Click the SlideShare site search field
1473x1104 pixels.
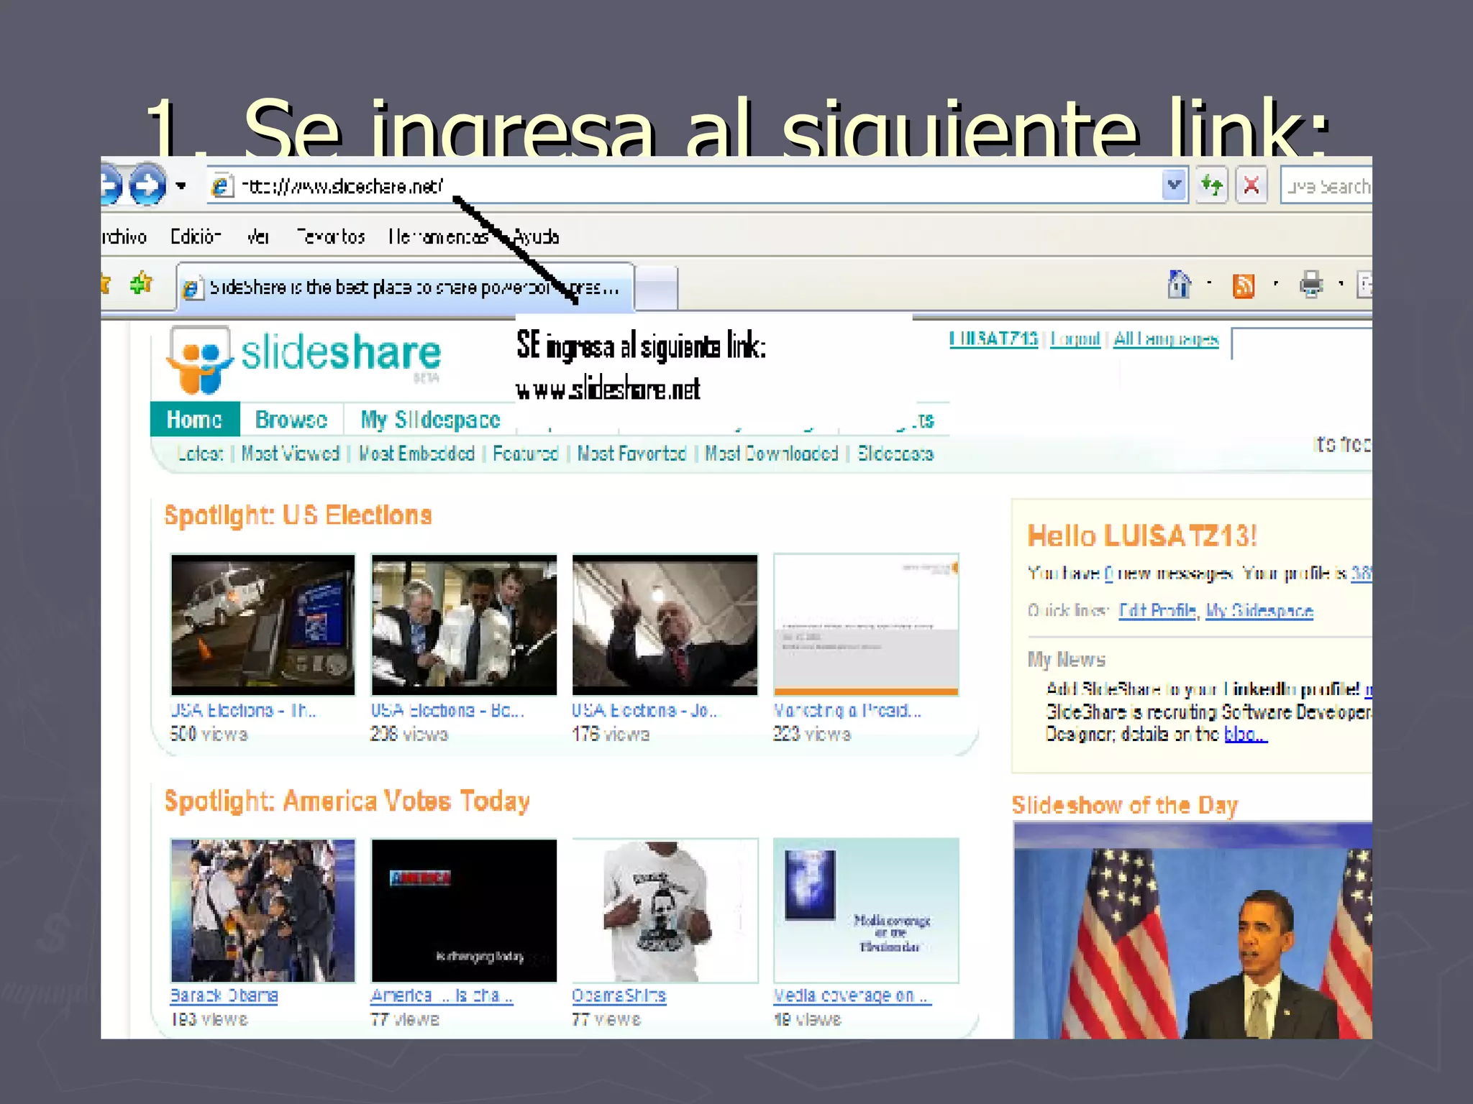click(x=1302, y=343)
